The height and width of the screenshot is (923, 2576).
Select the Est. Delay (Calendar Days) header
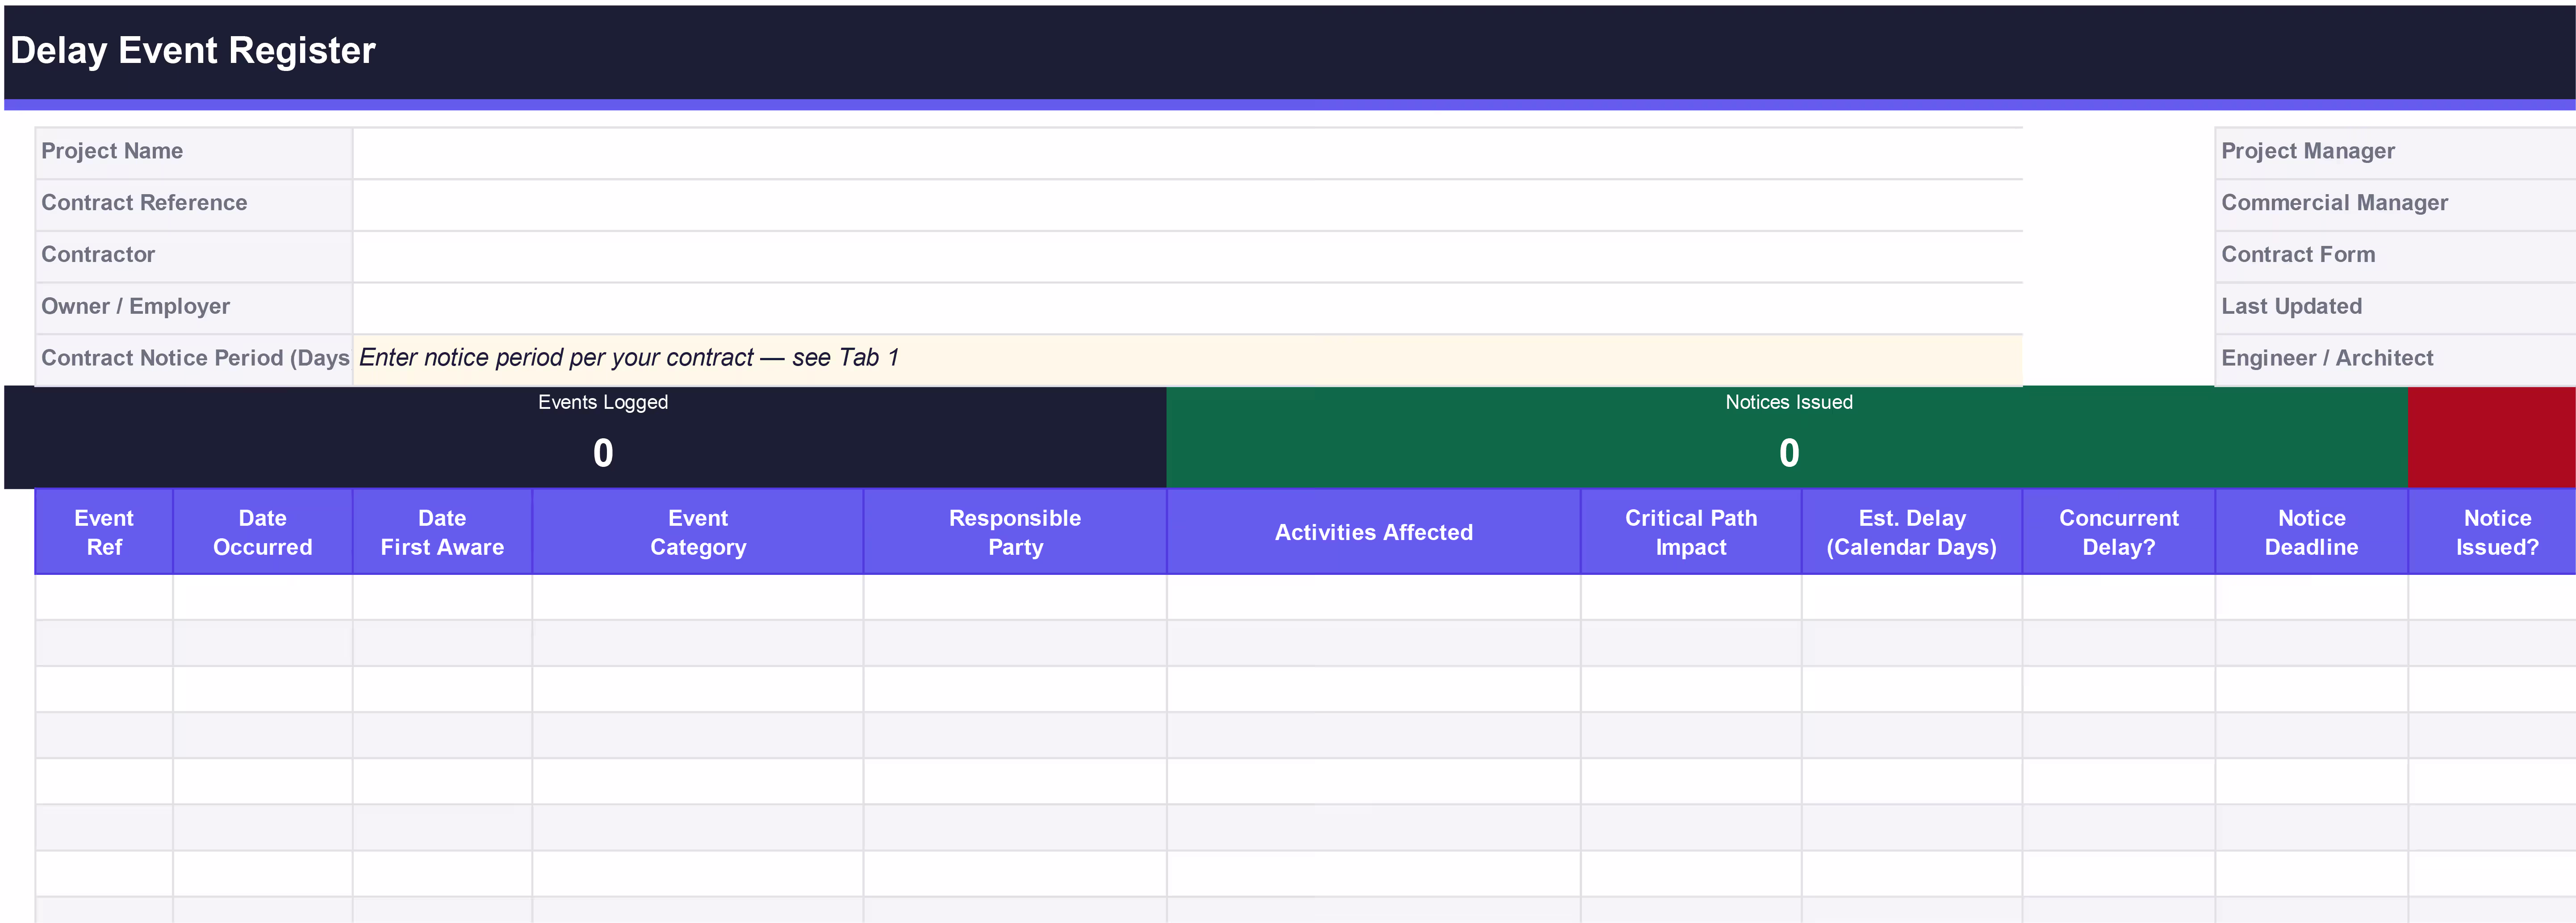point(1912,532)
